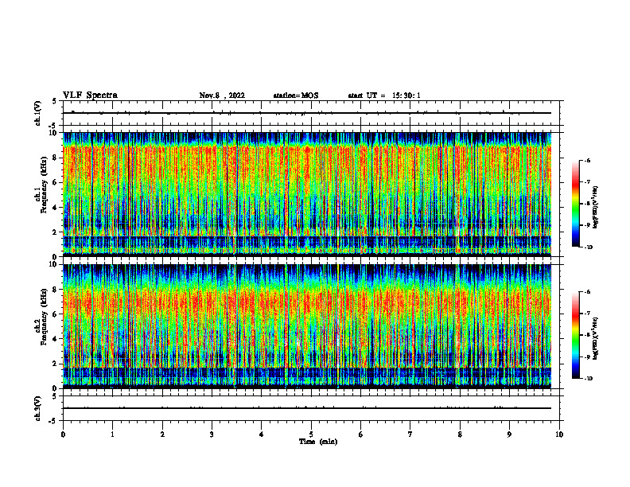This screenshot has height=487, width=630.
Task: Click the ch.1 voltage waveform trace
Action: (307, 113)
